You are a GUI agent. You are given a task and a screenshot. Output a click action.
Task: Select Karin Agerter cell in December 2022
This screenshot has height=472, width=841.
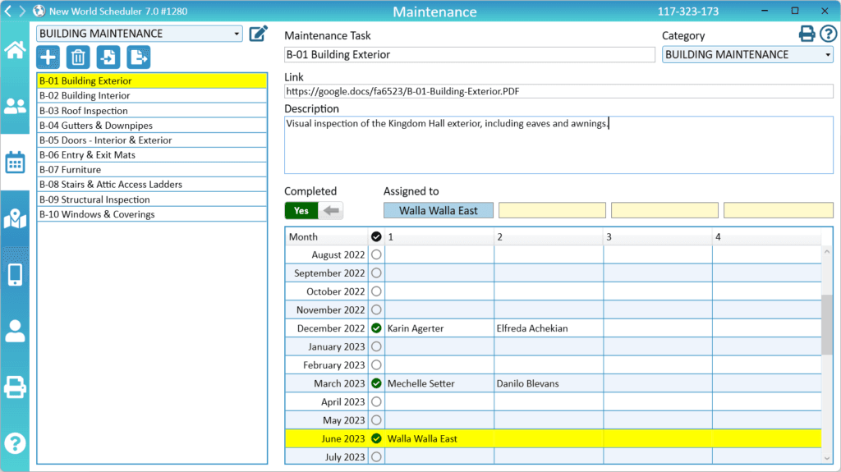(x=439, y=328)
